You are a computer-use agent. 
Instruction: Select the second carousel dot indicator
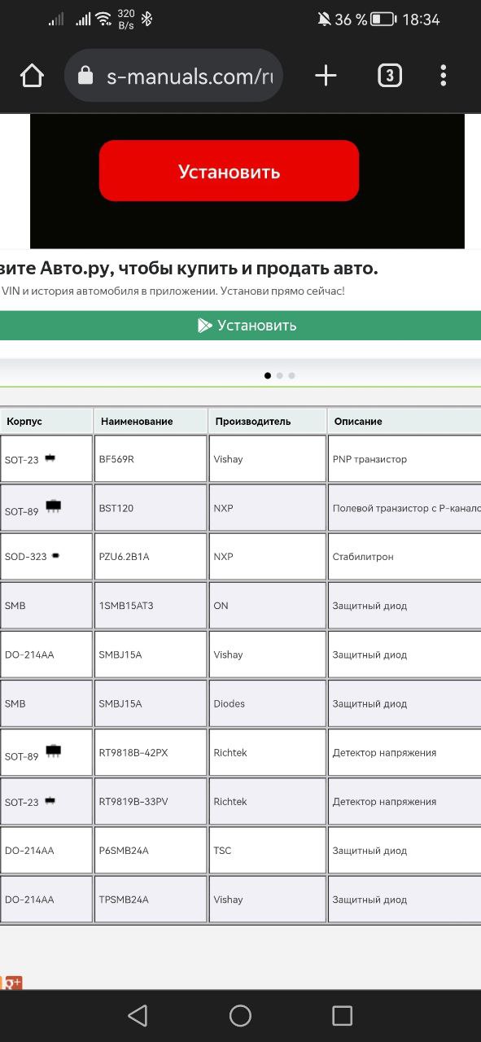pyautogui.click(x=280, y=375)
